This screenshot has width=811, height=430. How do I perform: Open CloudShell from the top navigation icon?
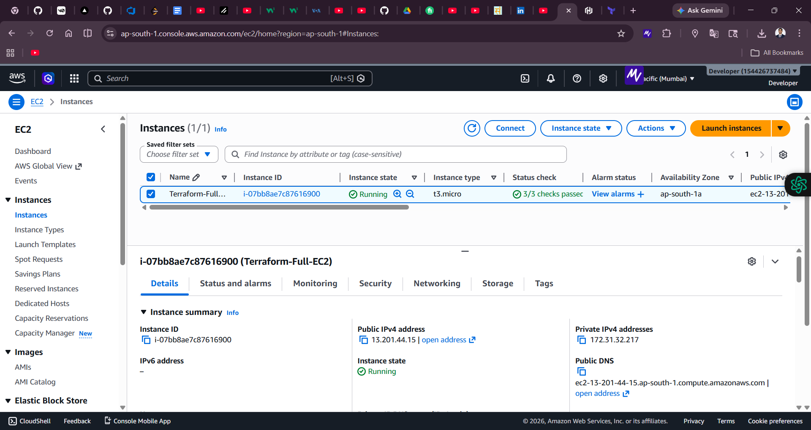pyautogui.click(x=525, y=78)
